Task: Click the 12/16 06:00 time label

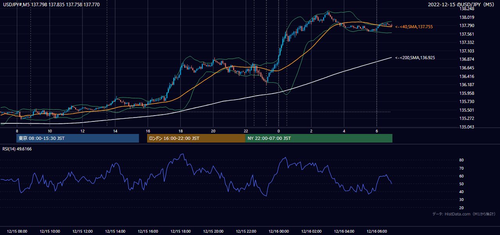Action: [377, 231]
